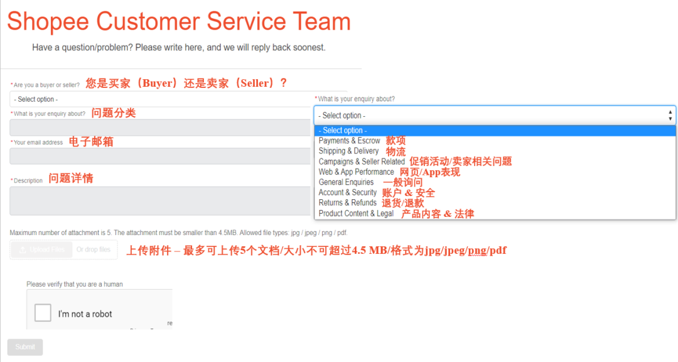This screenshot has width=678, height=362.
Task: Focus the email address input field
Action: click(160, 156)
